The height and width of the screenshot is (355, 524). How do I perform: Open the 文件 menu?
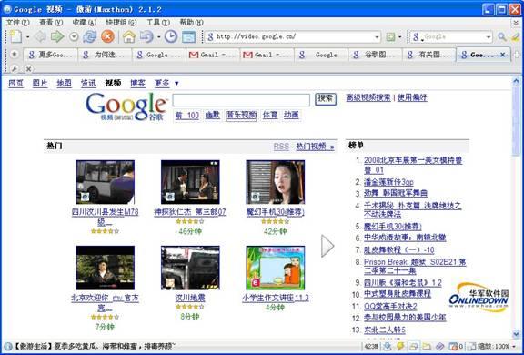tap(17, 23)
